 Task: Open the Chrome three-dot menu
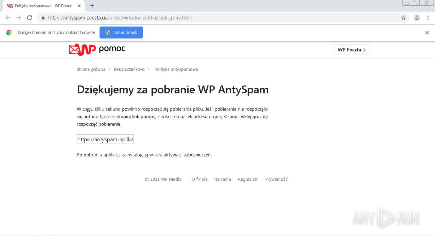(428, 18)
